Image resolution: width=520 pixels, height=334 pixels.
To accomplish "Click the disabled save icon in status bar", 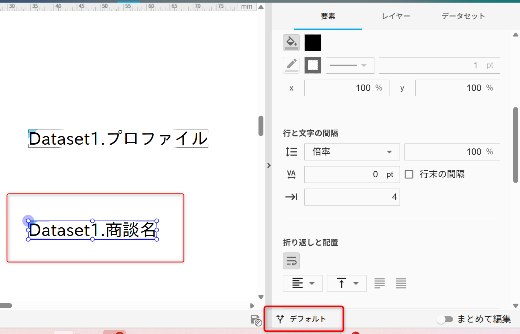I will coord(256,320).
